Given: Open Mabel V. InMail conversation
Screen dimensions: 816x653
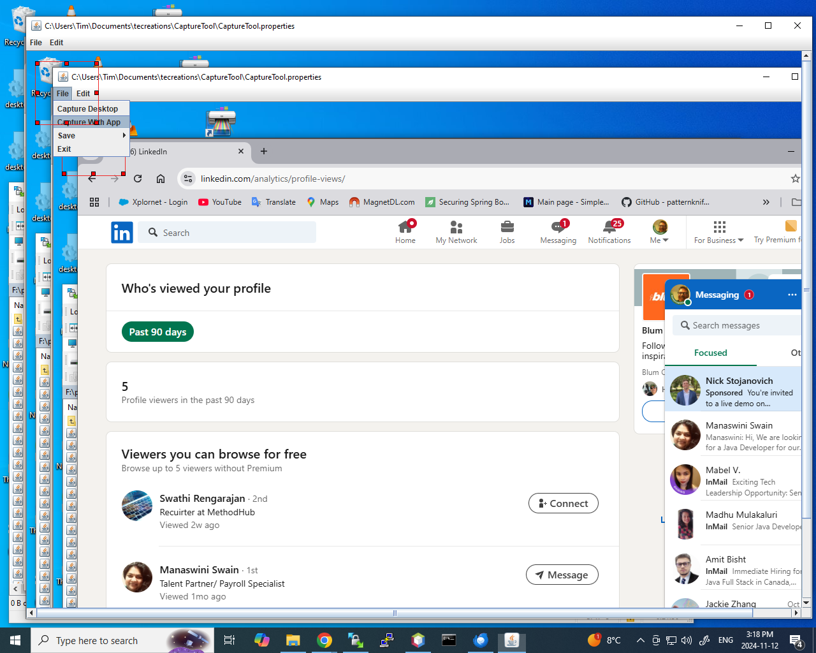Looking at the screenshot, I should (733, 480).
